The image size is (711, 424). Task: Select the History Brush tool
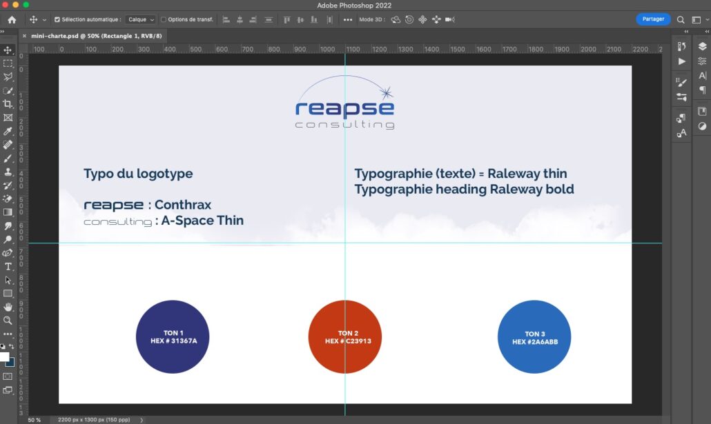tap(8, 185)
